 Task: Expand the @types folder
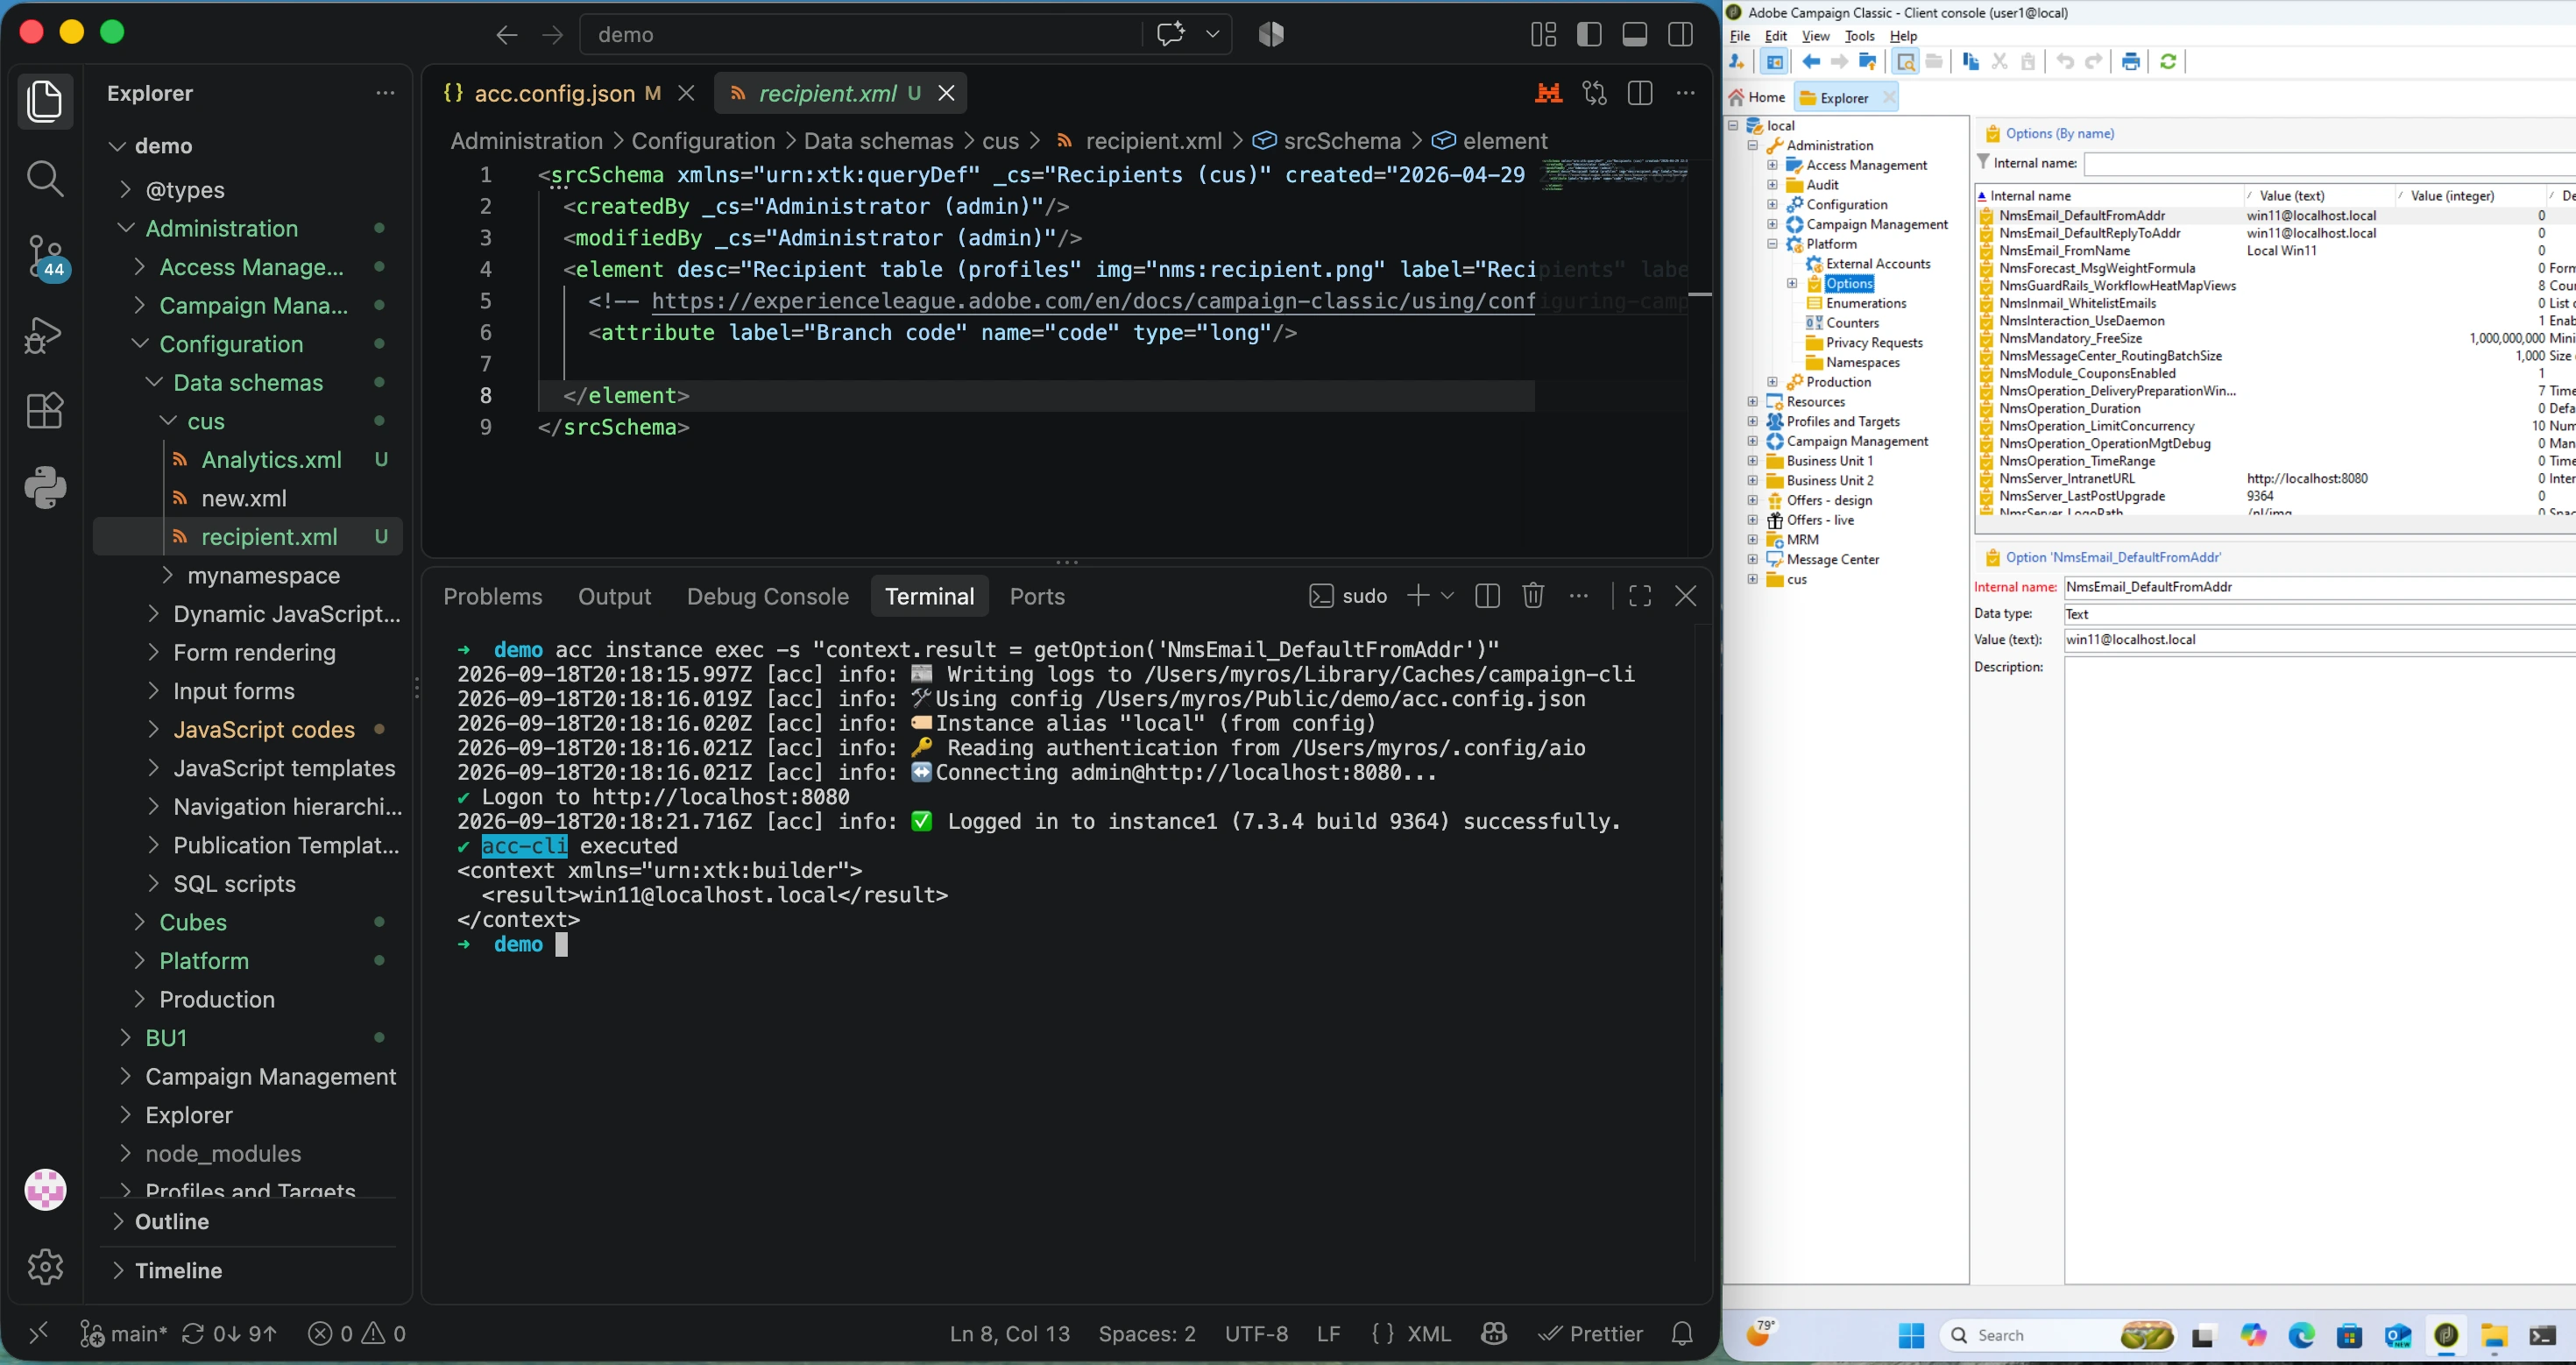[126, 190]
